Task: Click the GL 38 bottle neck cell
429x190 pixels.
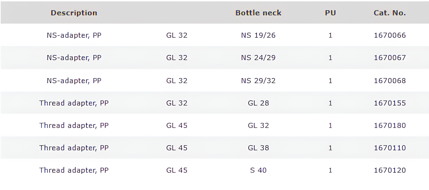Action: click(258, 148)
